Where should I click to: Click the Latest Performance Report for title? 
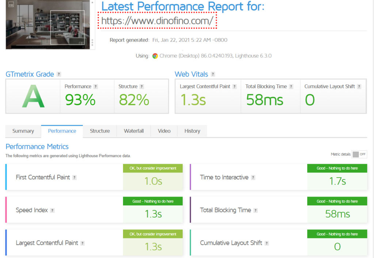[x=183, y=6]
